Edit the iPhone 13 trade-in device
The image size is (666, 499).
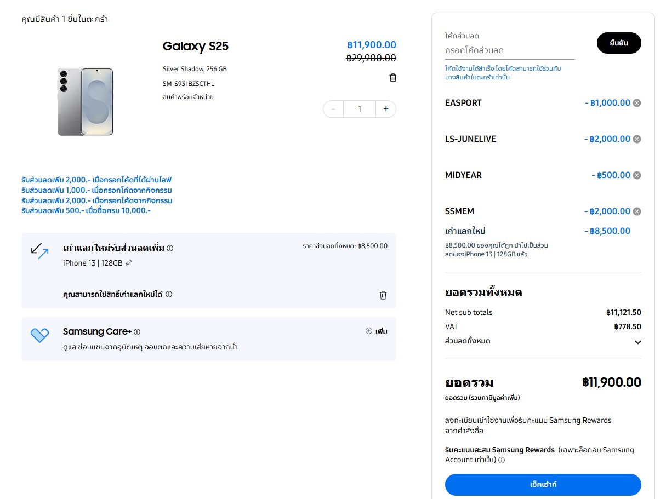tap(129, 263)
